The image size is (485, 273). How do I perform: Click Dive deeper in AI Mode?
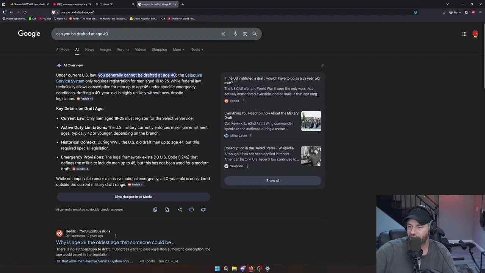133,197
